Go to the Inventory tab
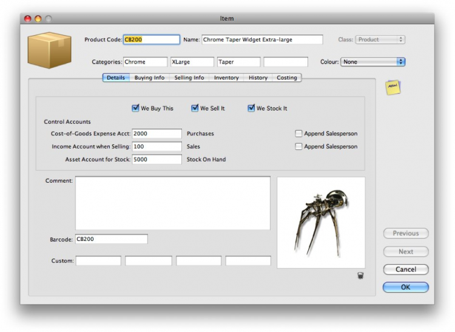 [226, 78]
